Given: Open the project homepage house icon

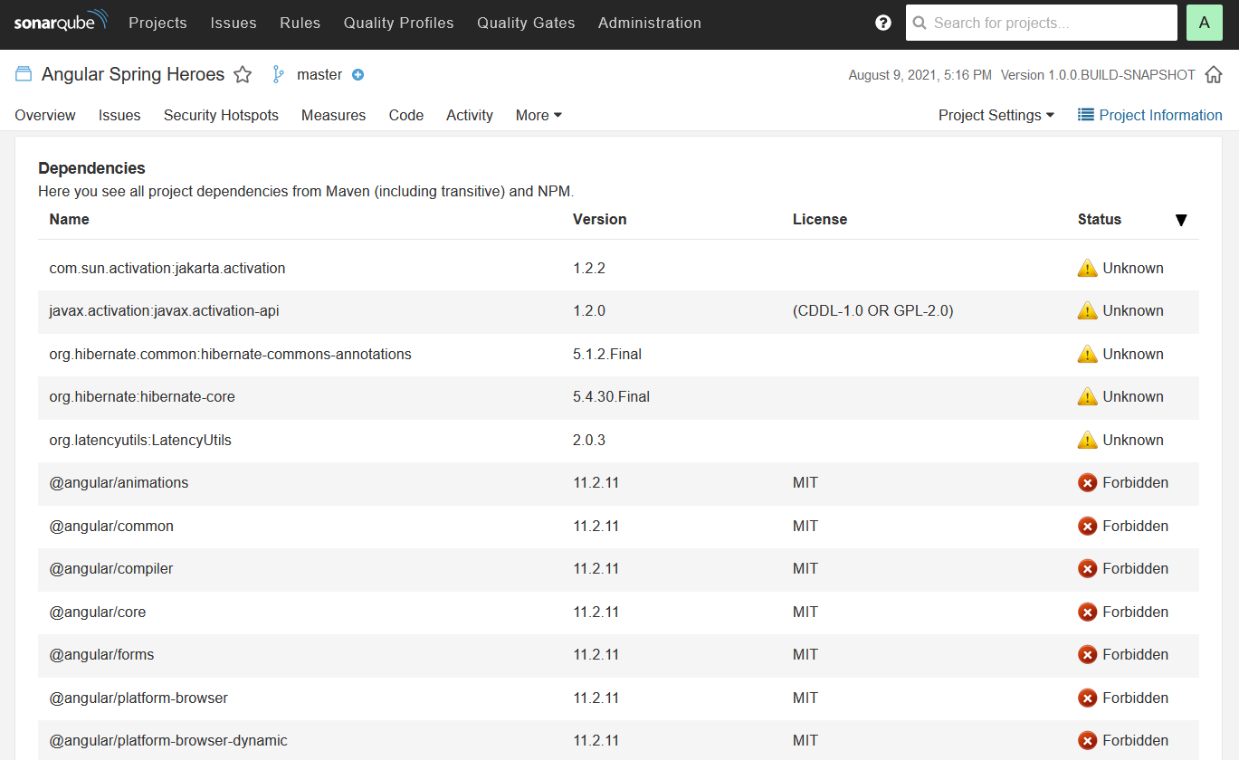Looking at the screenshot, I should tap(1214, 75).
